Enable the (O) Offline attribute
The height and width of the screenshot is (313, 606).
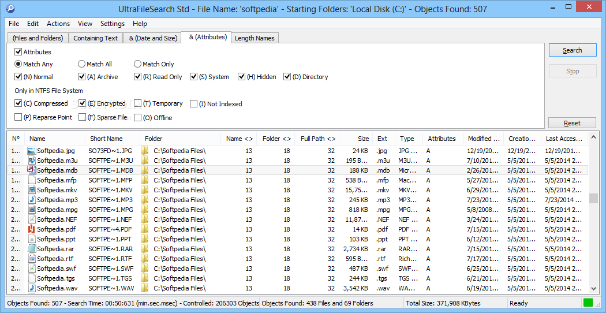137,118
